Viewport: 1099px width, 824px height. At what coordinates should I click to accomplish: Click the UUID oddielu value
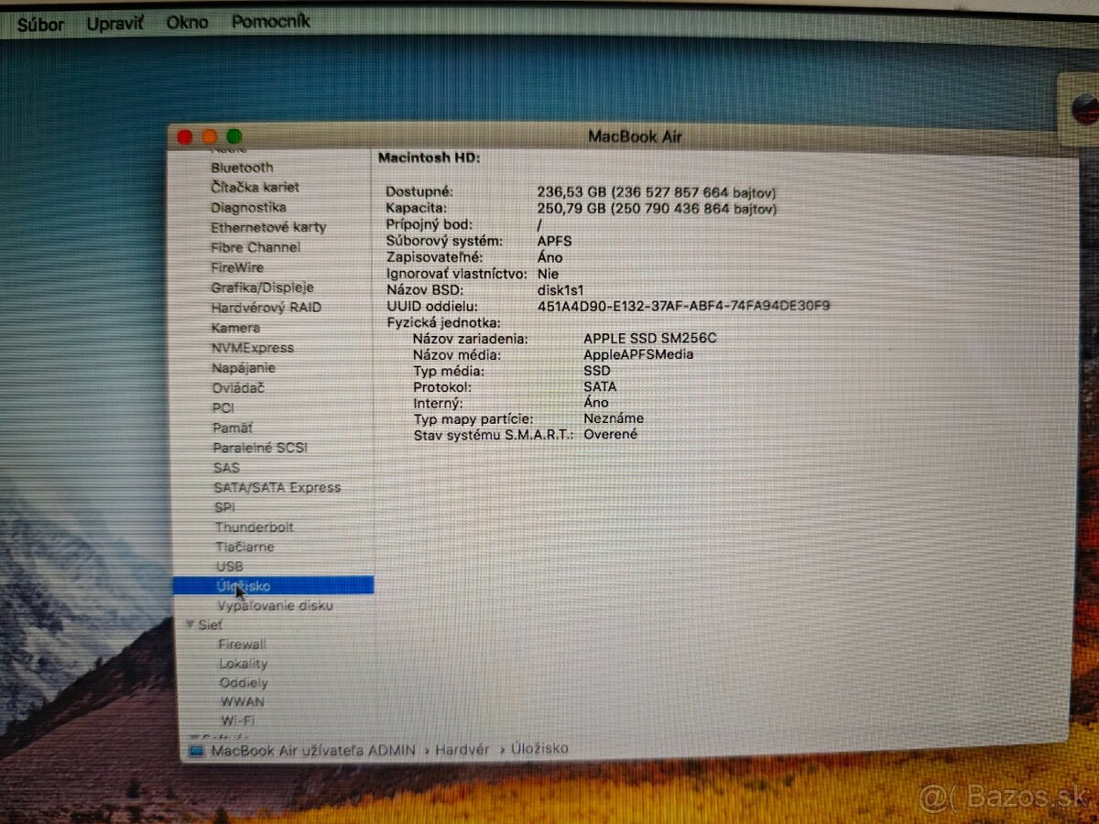tap(684, 306)
